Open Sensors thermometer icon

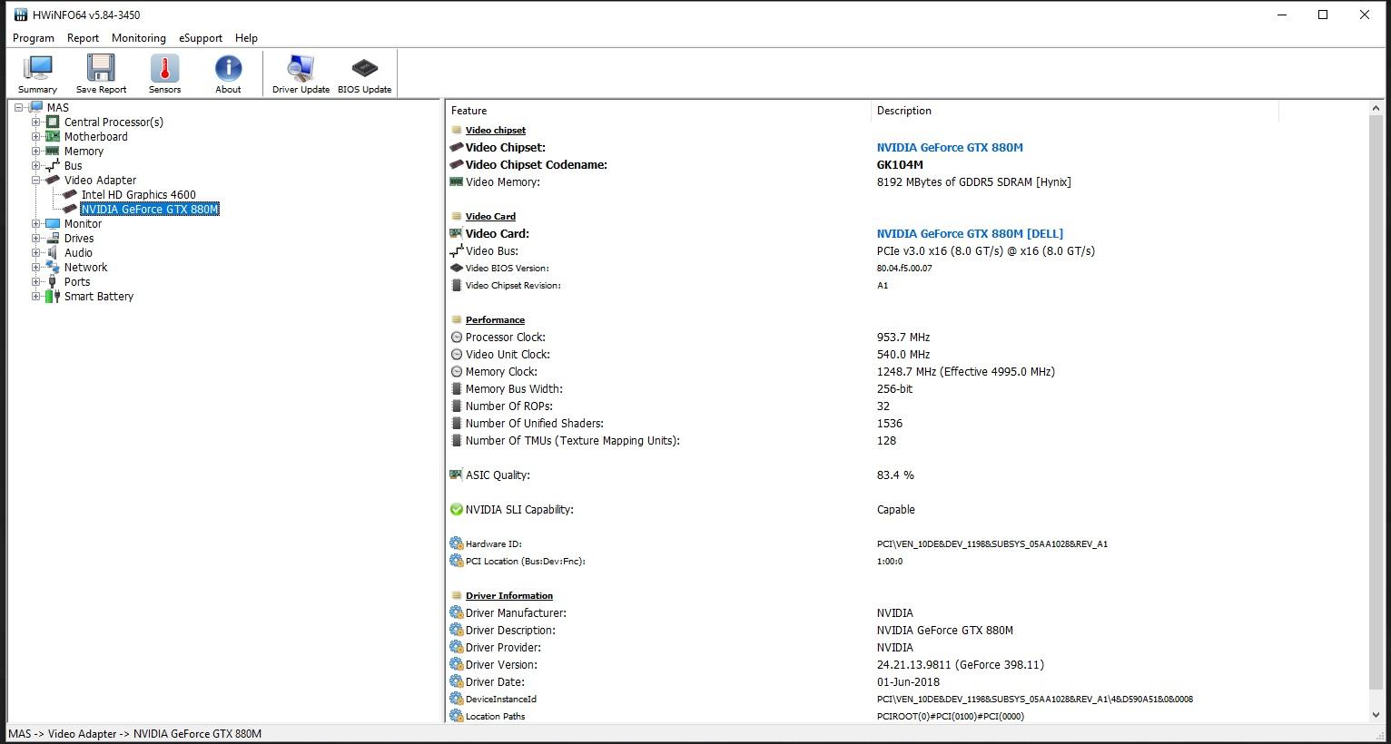(x=164, y=73)
